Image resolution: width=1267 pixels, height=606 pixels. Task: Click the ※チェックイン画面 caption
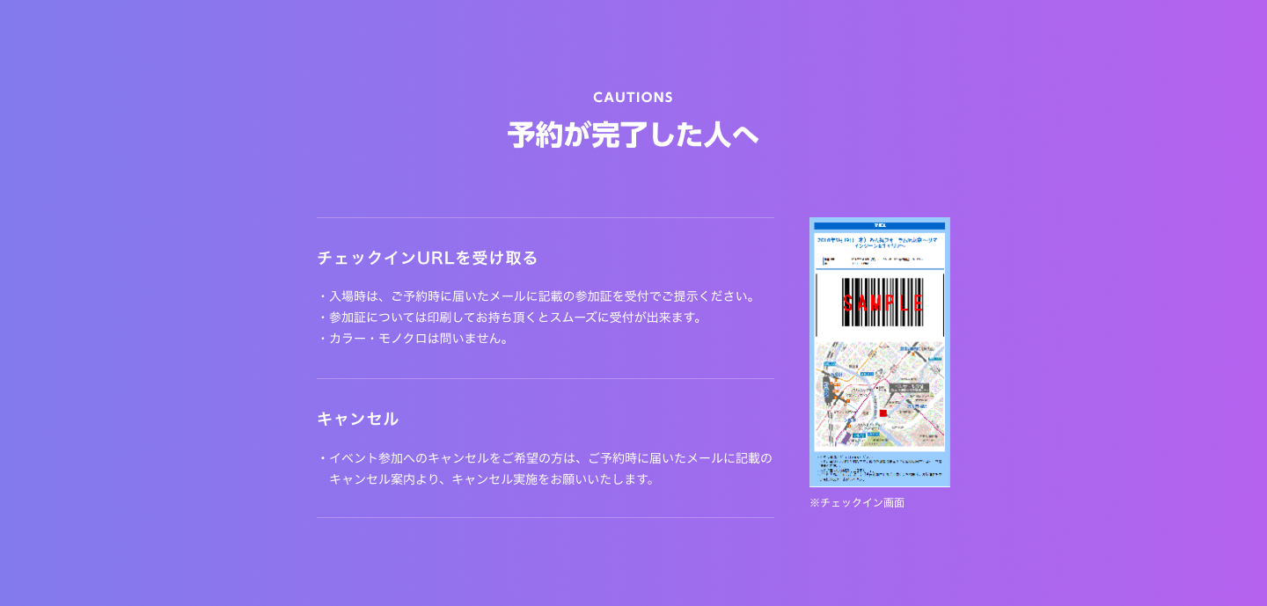(x=857, y=503)
